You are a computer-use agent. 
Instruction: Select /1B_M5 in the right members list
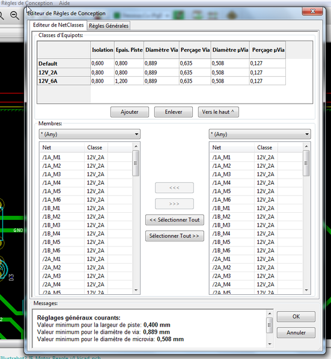[256, 242]
